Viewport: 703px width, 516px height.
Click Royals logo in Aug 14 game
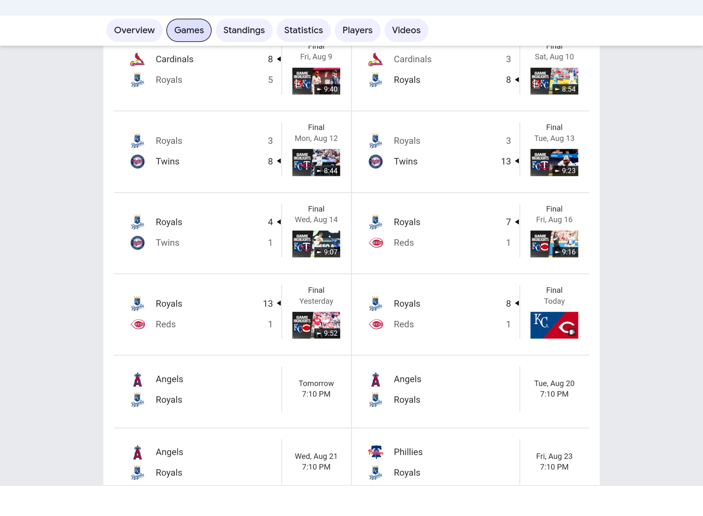coord(137,222)
